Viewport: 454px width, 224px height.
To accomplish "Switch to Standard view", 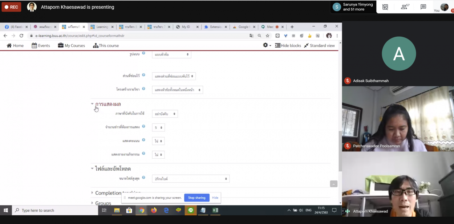I will (x=319, y=45).
